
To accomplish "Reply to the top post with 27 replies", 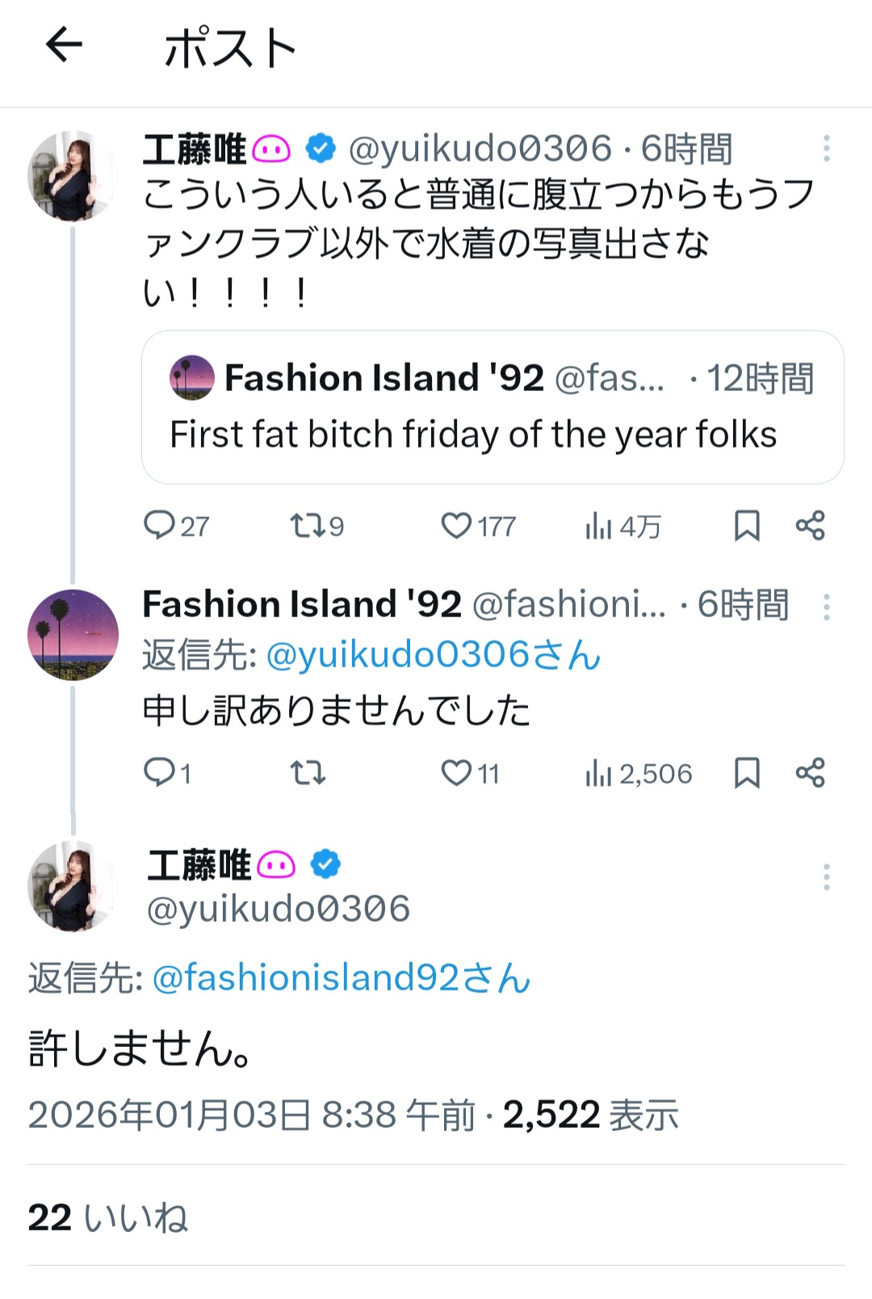I will pyautogui.click(x=159, y=526).
